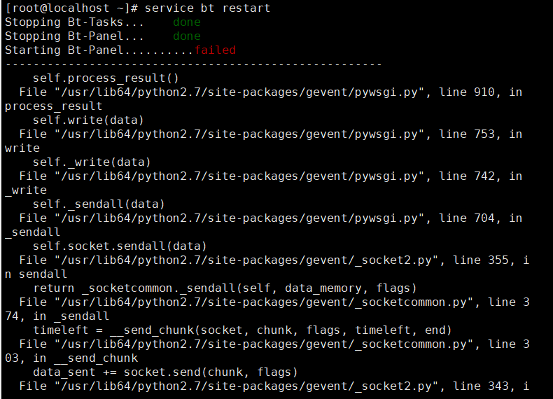Click the '[root@localhost ~]#' shell prompt

coord(71,8)
